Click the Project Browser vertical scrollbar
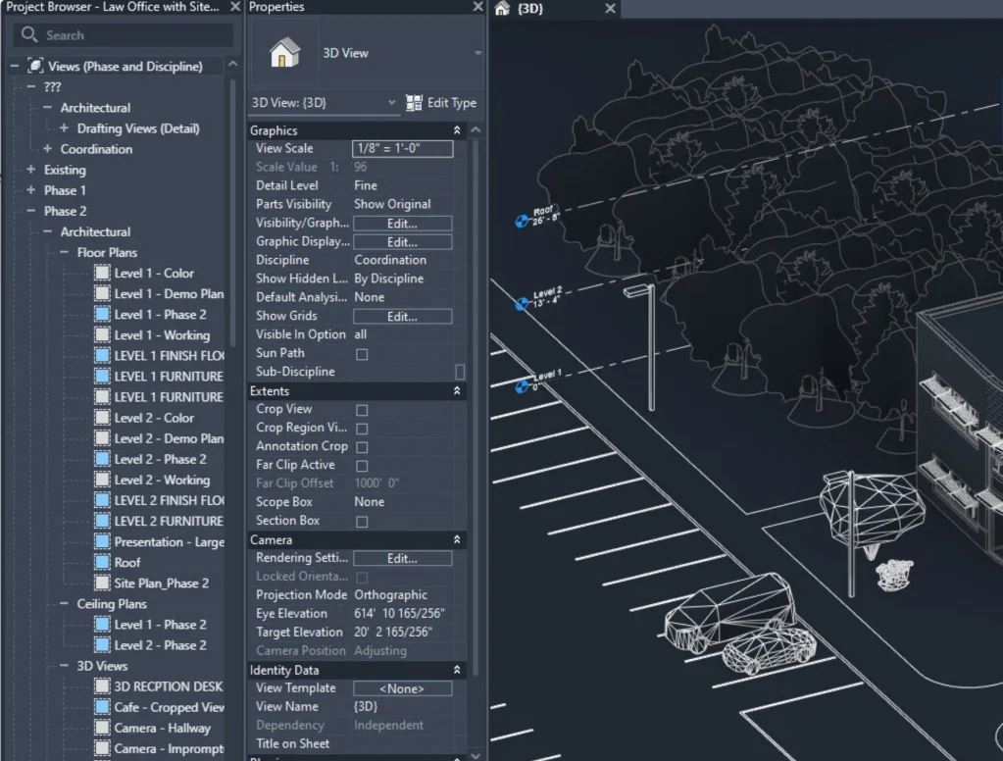This screenshot has height=761, width=1003. (232, 211)
